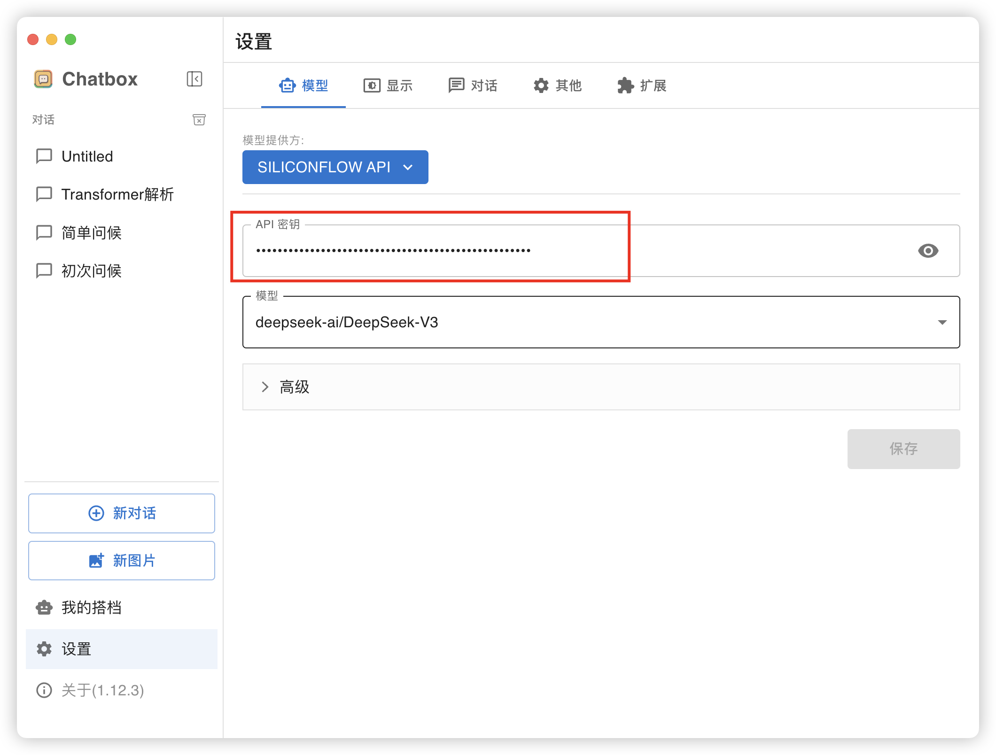996x755 pixels.
Task: Create a new image with 新图片
Action: 122,560
